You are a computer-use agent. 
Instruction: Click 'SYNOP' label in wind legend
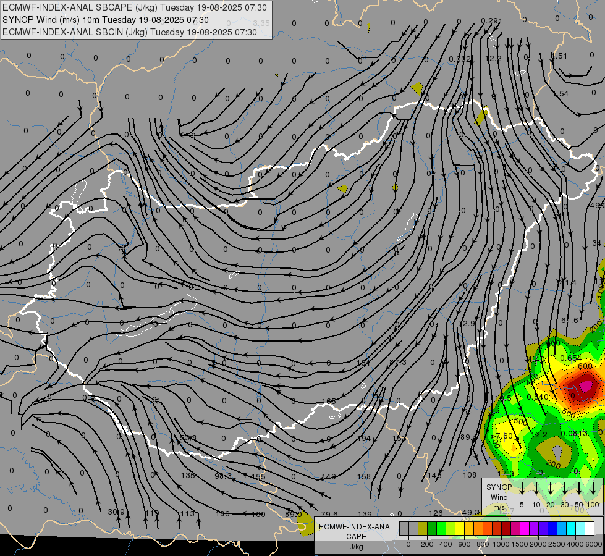[499, 487]
